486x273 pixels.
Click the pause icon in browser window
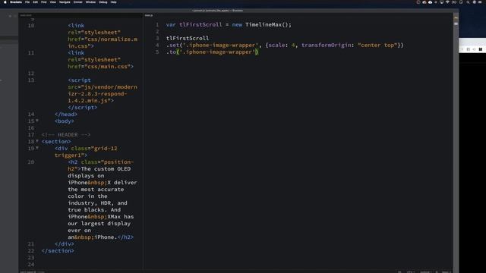coord(481,49)
